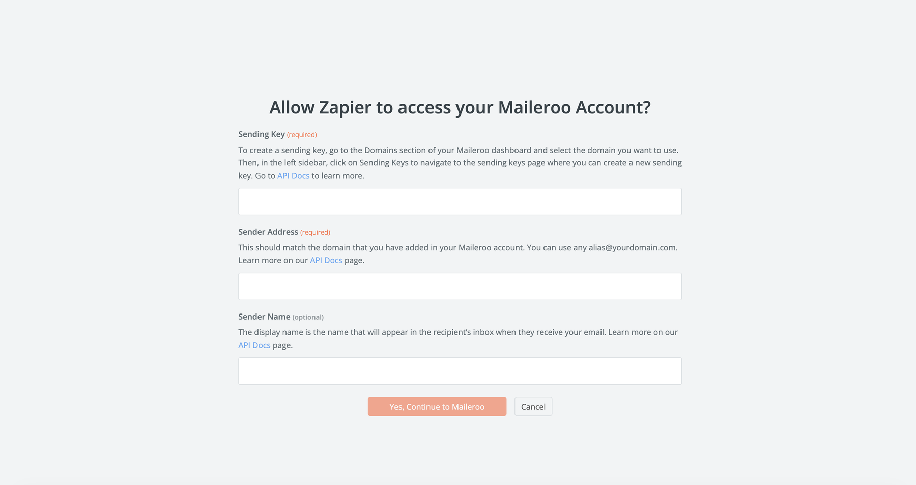Follow API Docs link in Sender Name description
916x485 pixels.
[x=254, y=345]
